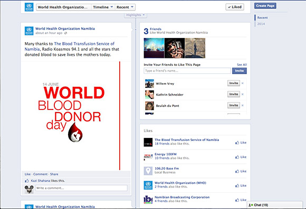The image size is (306, 209).
Task: Click the WHO logo in the page header
Action: point(29,7)
